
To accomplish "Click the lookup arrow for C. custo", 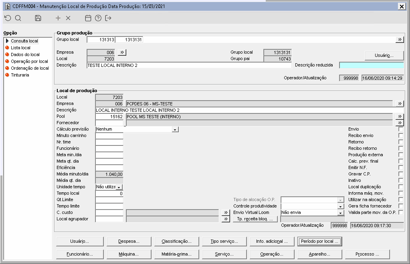I will [x=226, y=212].
